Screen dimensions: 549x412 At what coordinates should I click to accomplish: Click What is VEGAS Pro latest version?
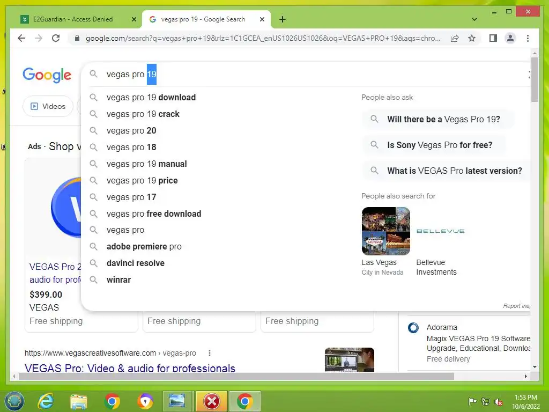[x=447, y=171]
